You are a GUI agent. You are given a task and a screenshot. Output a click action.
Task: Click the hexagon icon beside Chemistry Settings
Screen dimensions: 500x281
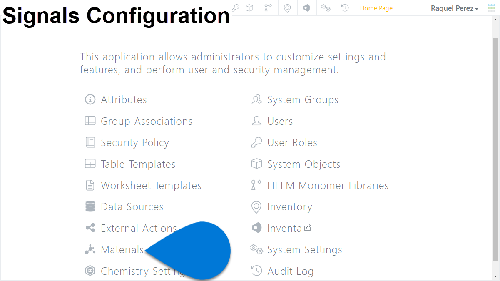point(90,271)
